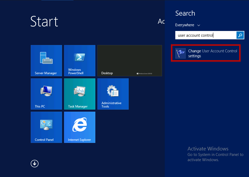
Task: Click the search magnifier button
Action: [x=240, y=35]
